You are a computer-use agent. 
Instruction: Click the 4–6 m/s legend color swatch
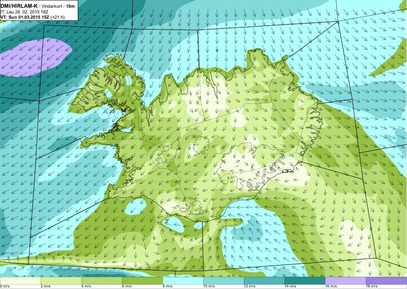102,281
